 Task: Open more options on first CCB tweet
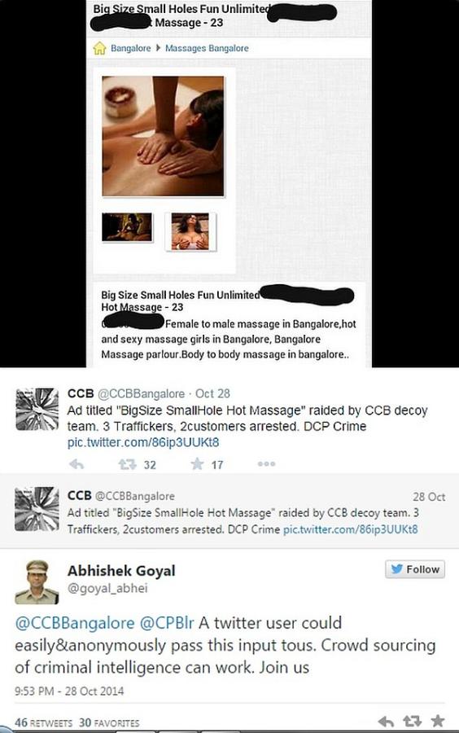266,463
